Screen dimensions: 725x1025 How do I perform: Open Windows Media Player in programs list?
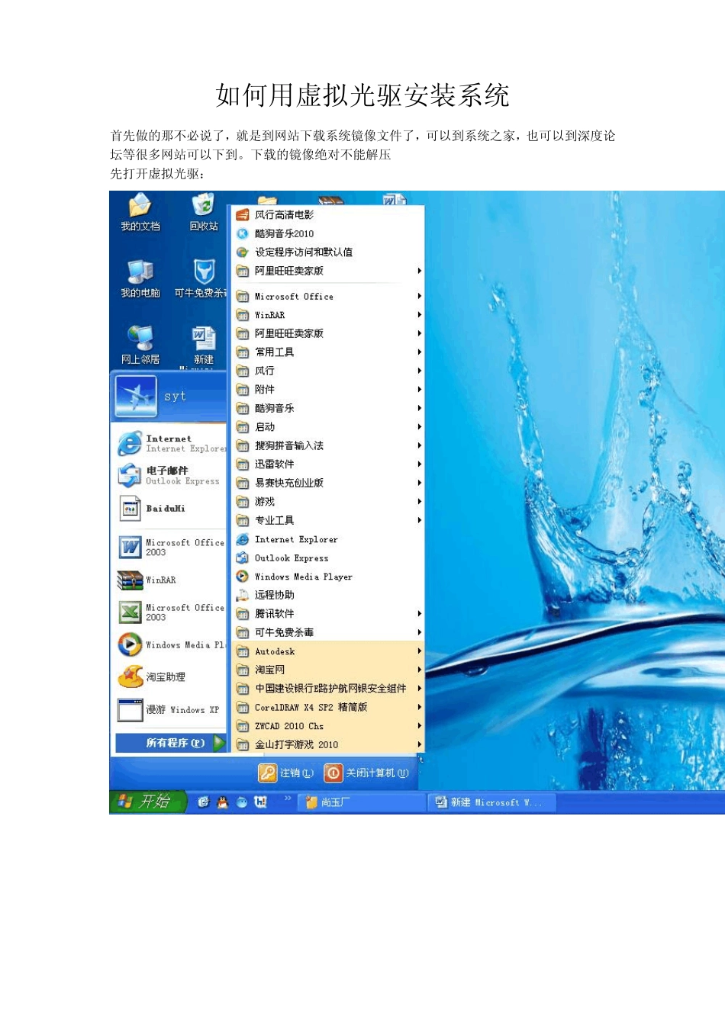pos(243,577)
